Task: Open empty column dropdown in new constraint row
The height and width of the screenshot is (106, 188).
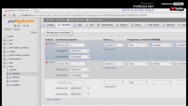Action: point(114,82)
